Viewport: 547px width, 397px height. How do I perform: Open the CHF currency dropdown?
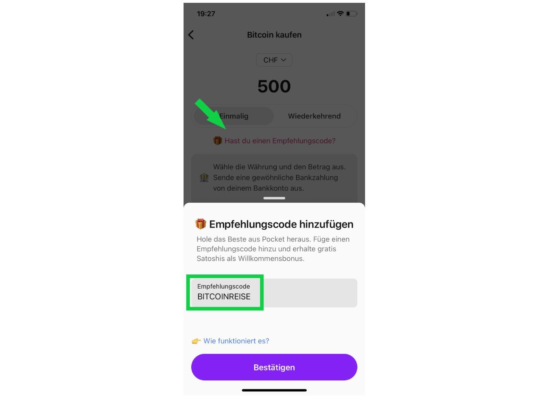pyautogui.click(x=274, y=60)
